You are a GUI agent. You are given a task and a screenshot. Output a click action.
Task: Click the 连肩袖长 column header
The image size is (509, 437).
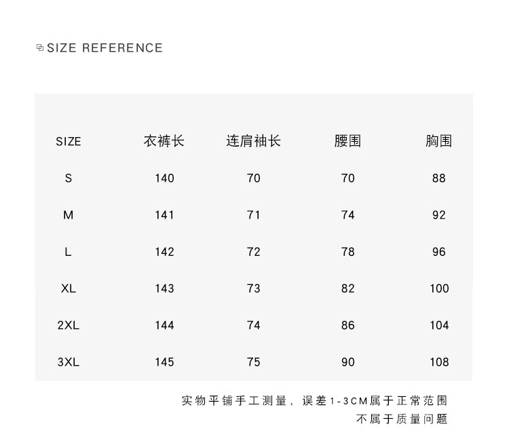coord(253,141)
